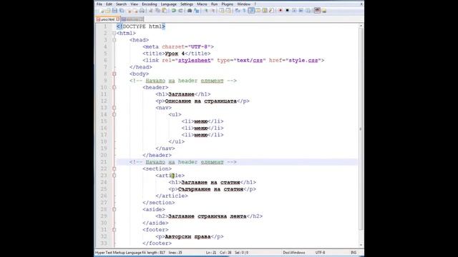Open the ? help menu
This screenshot has height=257, width=458.
[255, 4]
